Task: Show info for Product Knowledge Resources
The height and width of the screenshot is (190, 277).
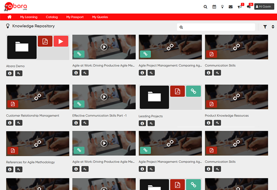Action: point(209,123)
